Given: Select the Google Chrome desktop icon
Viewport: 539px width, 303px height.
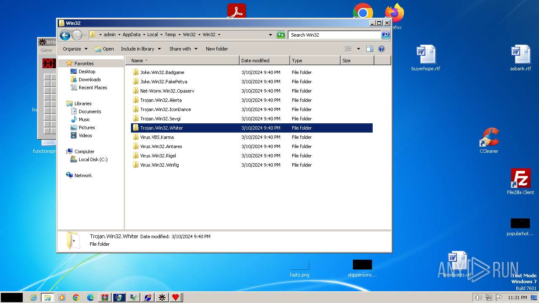Looking at the screenshot, I should [x=363, y=11].
